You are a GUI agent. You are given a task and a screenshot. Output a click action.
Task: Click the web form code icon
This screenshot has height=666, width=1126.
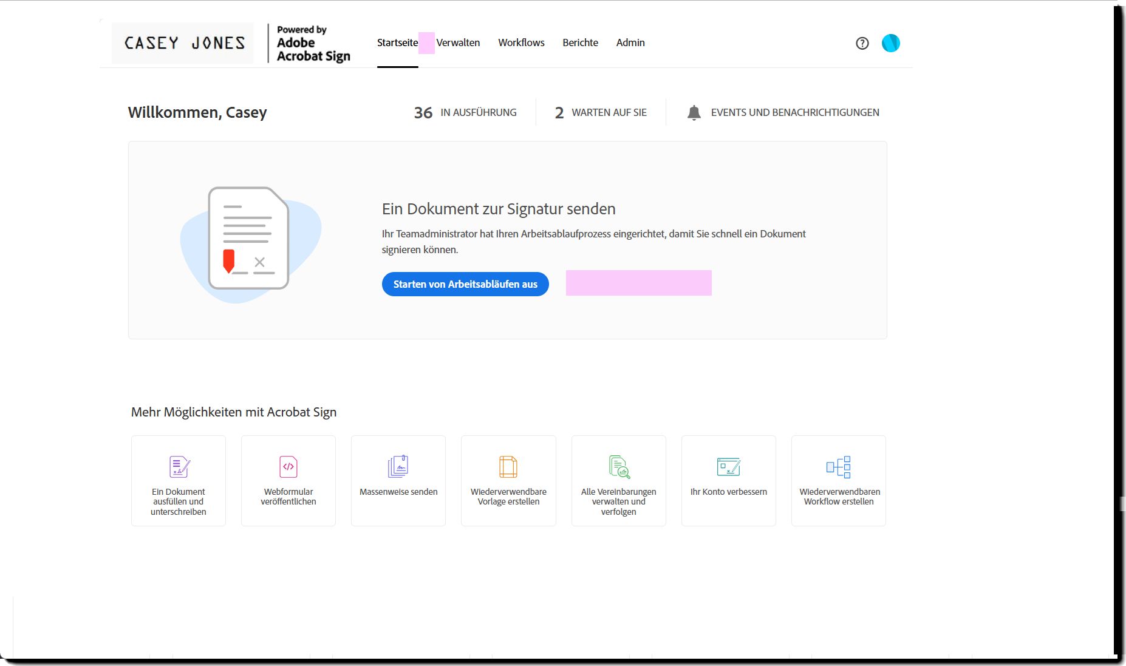[288, 467]
